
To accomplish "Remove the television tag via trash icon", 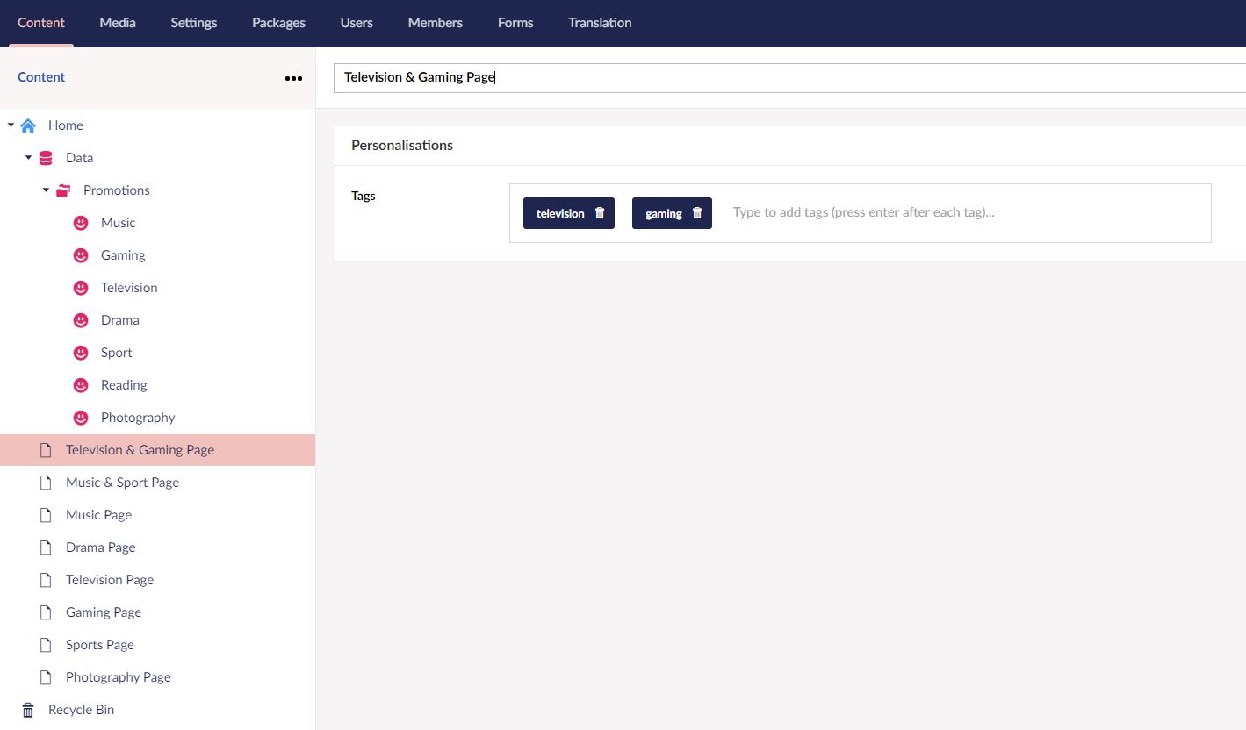I will 600,213.
